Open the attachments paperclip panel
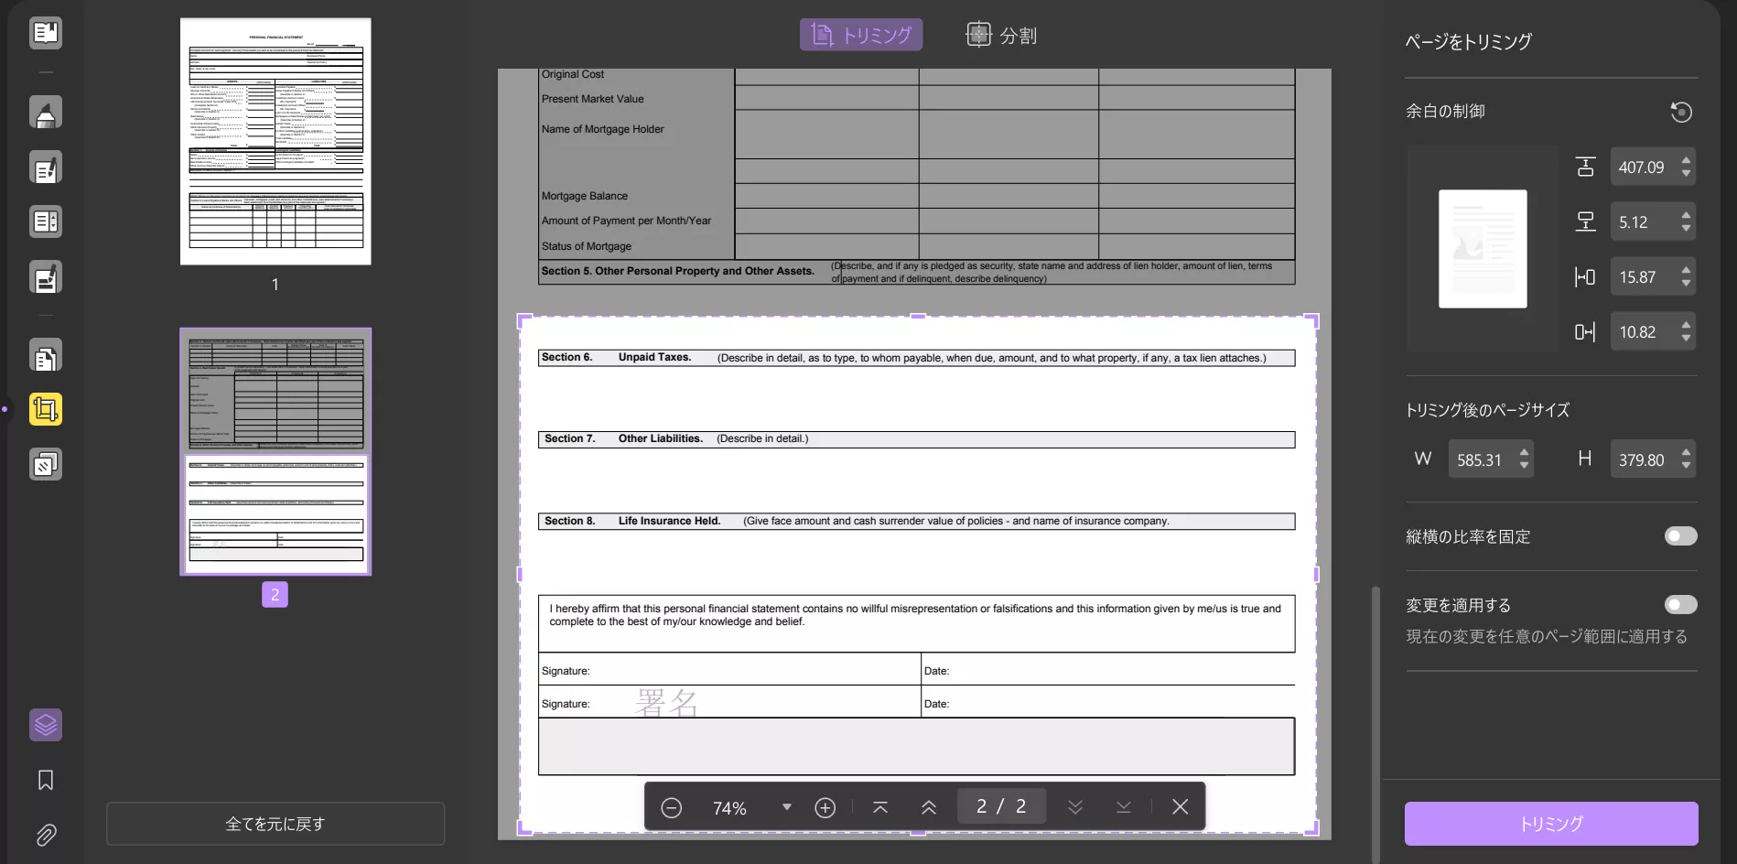Image resolution: width=1737 pixels, height=864 pixels. (46, 835)
